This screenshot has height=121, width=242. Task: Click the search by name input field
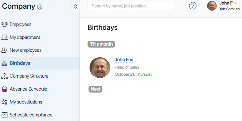pos(130,6)
